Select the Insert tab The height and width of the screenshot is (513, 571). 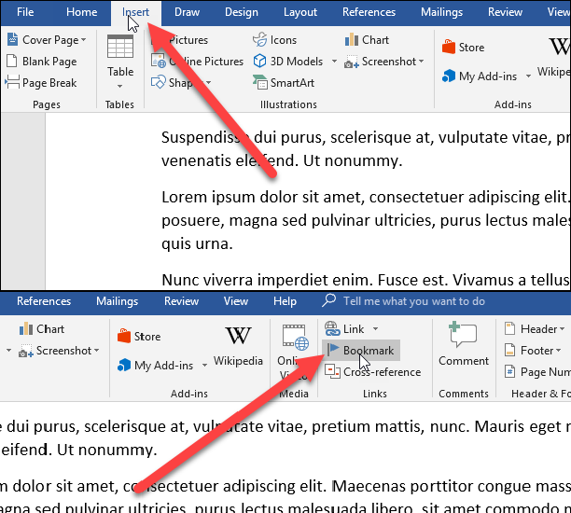(x=135, y=12)
